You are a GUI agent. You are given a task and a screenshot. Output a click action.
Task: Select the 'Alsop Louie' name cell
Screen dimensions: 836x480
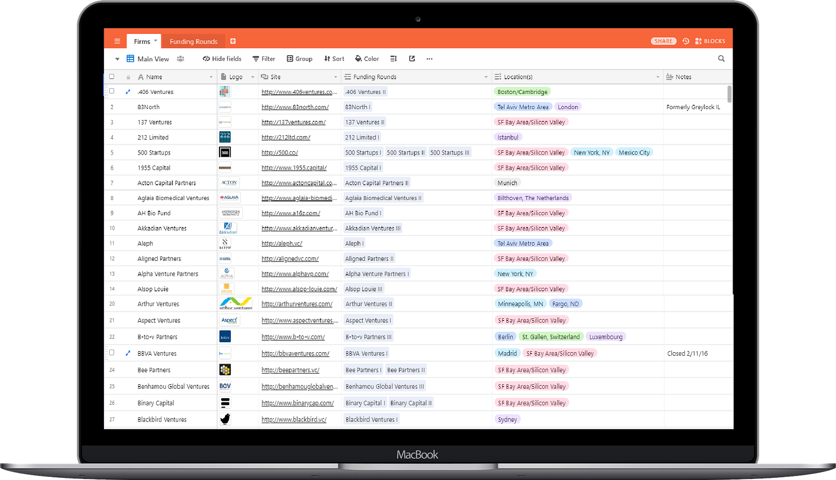(x=153, y=289)
